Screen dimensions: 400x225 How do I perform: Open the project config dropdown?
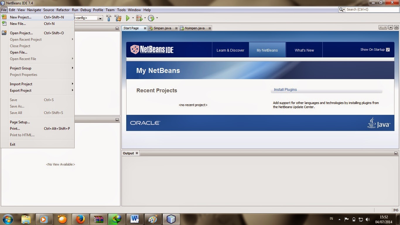(100, 18)
